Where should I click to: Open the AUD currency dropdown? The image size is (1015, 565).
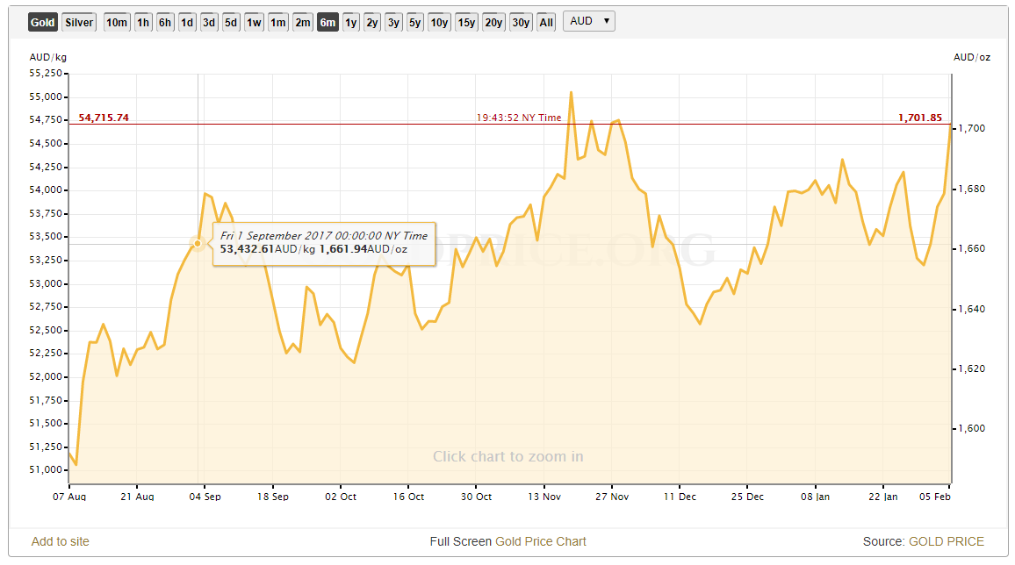click(x=589, y=21)
